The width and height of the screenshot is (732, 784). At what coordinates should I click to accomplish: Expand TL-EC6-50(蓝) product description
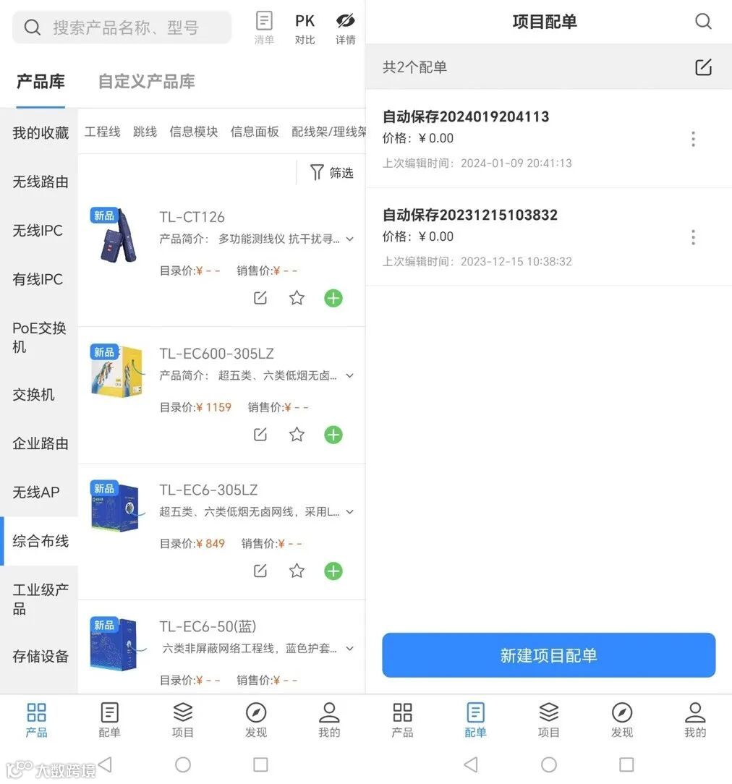click(350, 649)
